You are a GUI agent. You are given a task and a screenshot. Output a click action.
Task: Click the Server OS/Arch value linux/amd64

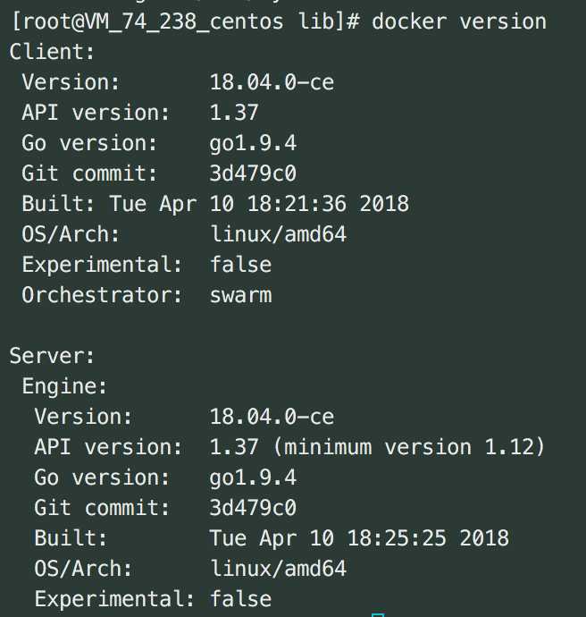tap(278, 569)
